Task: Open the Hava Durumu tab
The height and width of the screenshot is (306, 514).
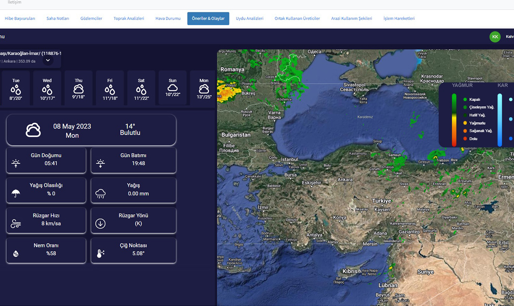Action: click(x=168, y=18)
